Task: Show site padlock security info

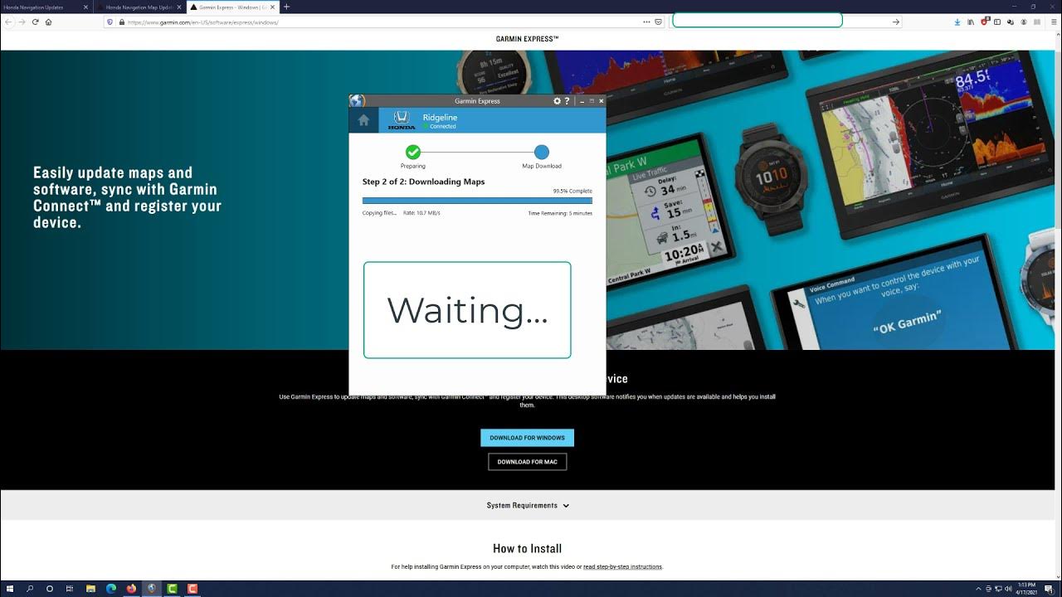Action: click(121, 22)
